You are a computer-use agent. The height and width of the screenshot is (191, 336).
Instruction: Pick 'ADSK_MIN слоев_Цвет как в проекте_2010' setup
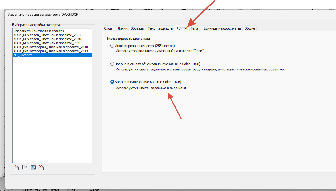point(52,39)
